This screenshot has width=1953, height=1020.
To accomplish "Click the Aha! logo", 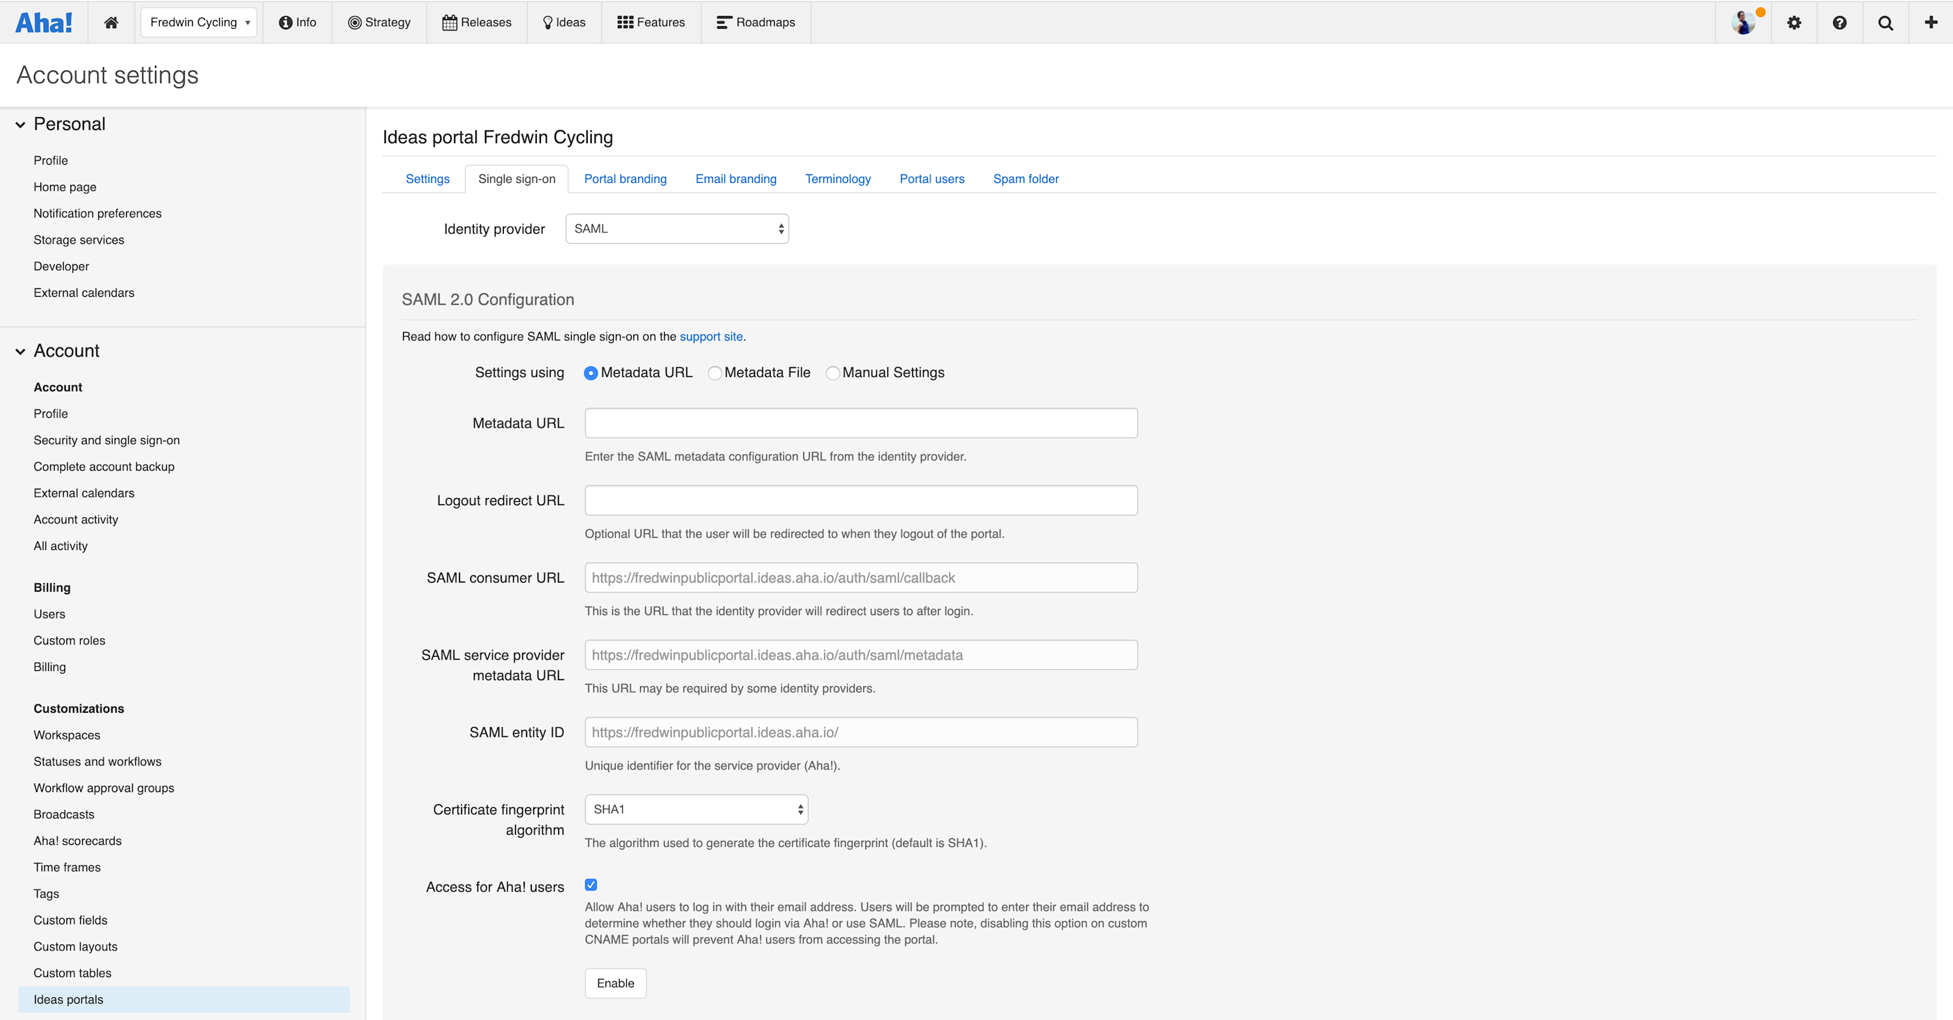I will coord(43,22).
